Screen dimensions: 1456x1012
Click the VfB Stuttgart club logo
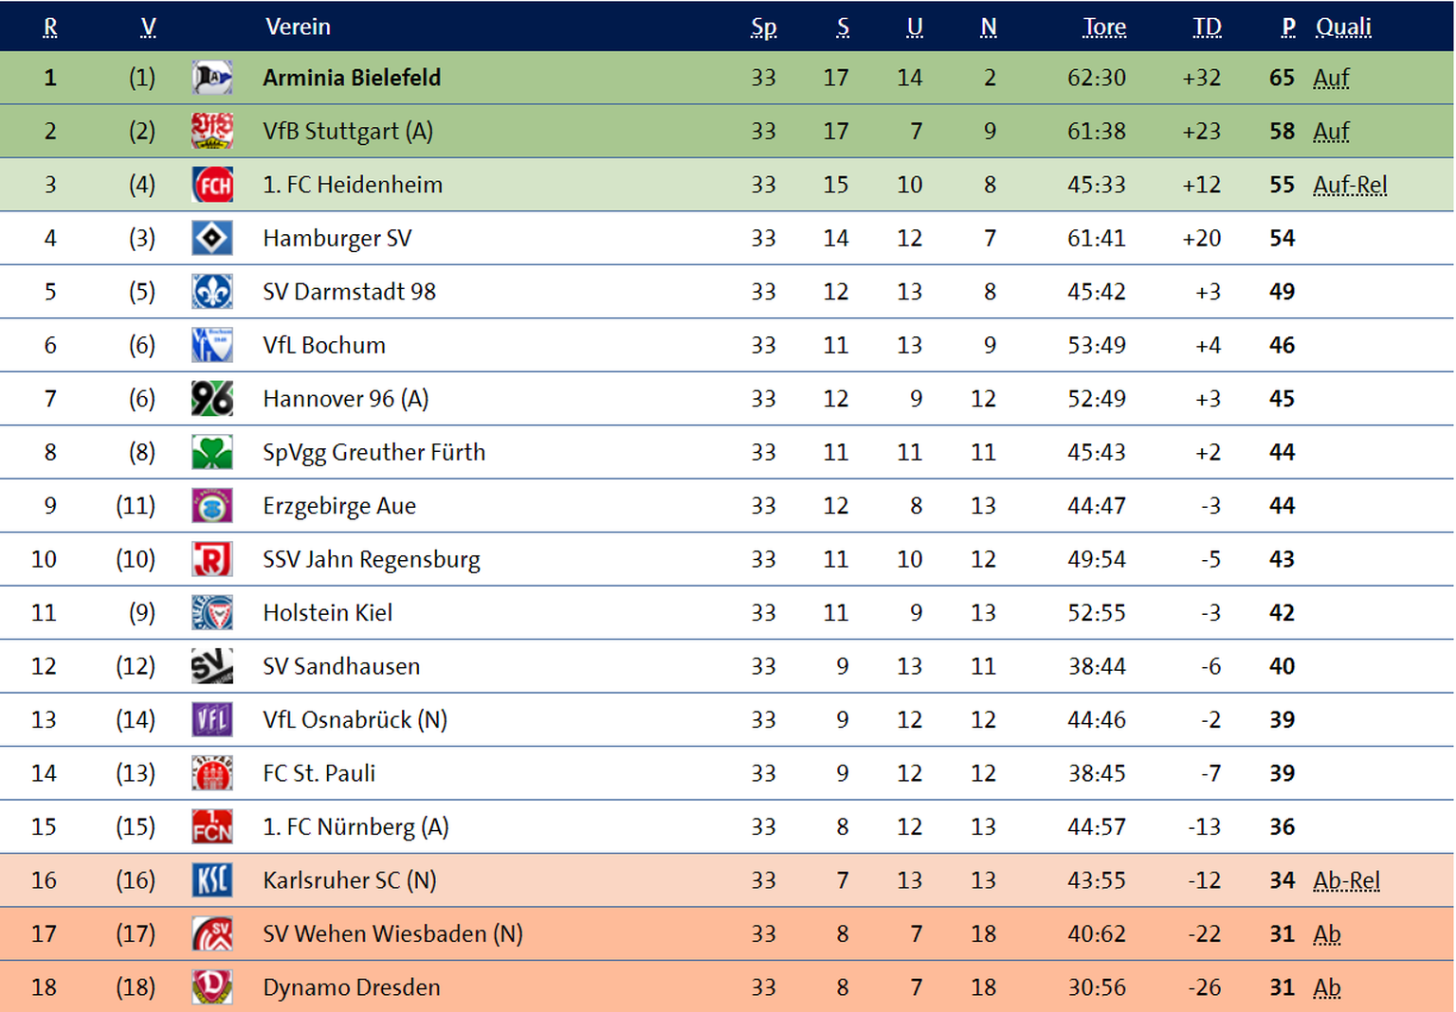(211, 131)
